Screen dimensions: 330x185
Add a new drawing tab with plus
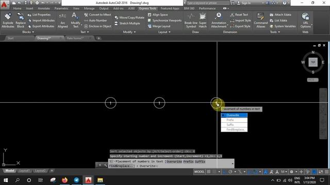(x=98, y=38)
